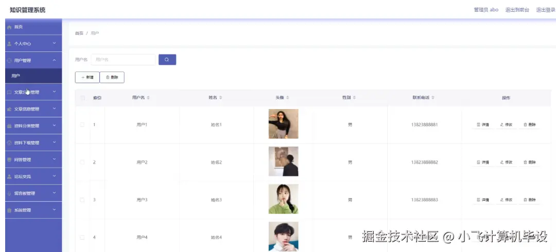Click the icon beside 问答管理

(10, 159)
